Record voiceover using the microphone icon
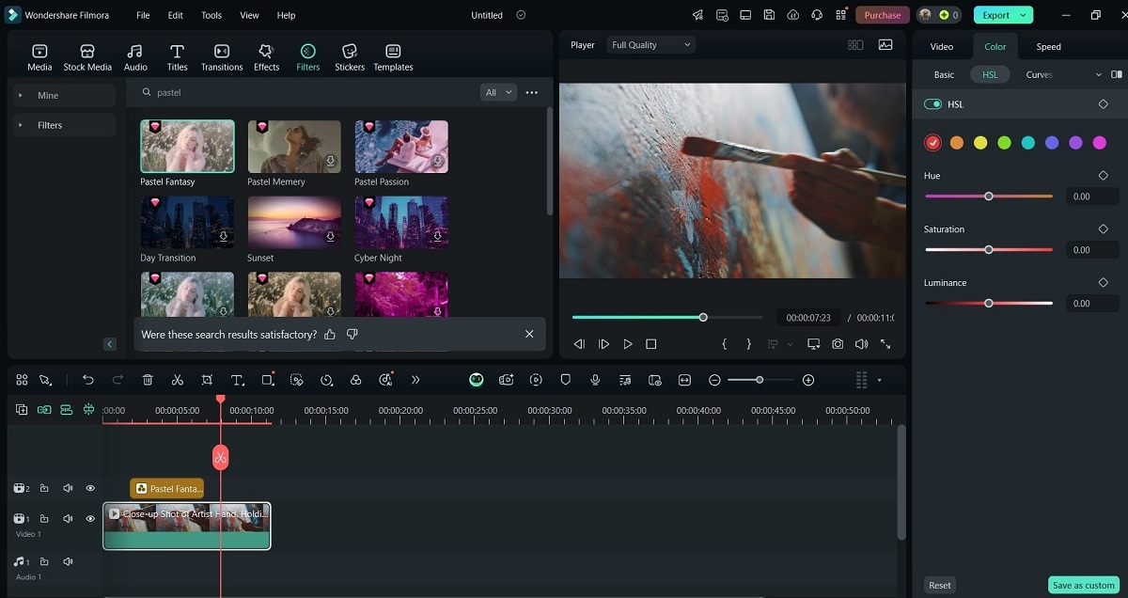This screenshot has width=1128, height=598. (x=595, y=380)
